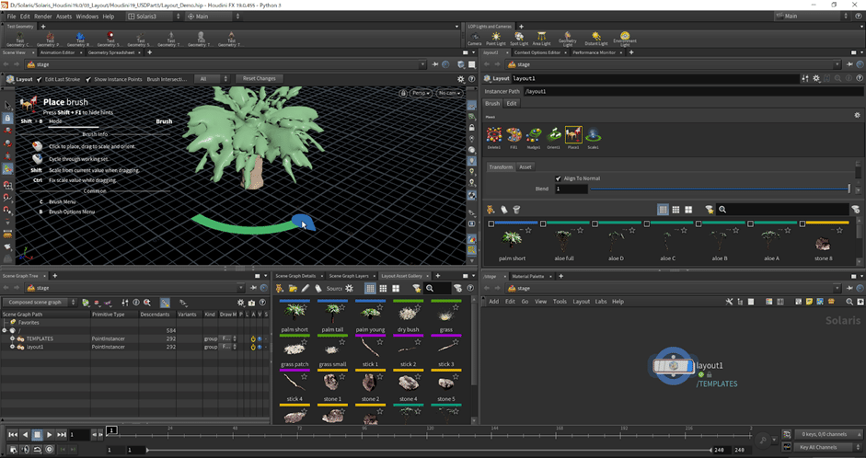Expand the layout1 tree node
Screen dimensions: 866x458
coord(12,347)
